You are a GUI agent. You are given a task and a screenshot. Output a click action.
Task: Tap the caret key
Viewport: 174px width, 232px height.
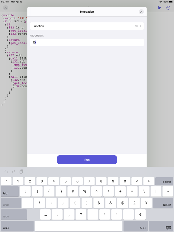[x=96, y=191]
